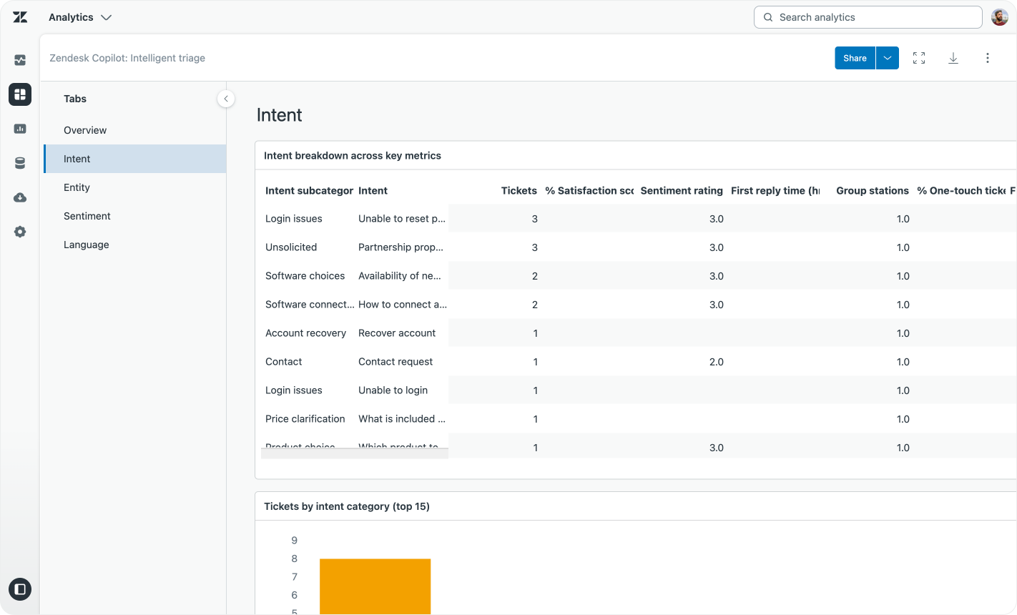
Task: Click the What is included ... intent cell
Action: 402,419
